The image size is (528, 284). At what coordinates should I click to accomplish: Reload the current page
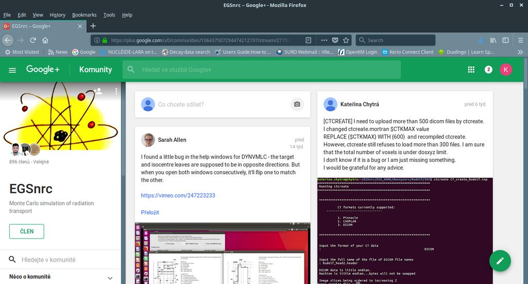tap(33, 40)
